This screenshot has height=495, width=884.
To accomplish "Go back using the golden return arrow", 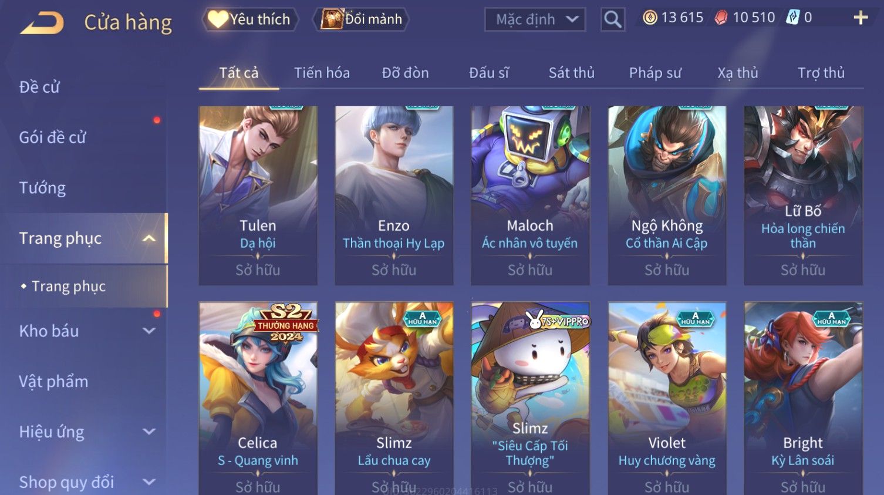I will tap(42, 23).
